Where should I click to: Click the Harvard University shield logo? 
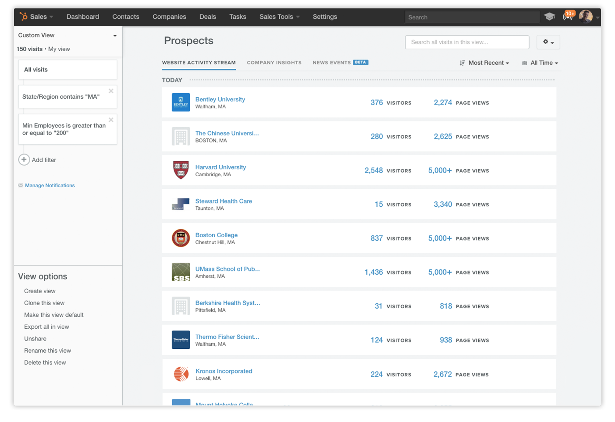(x=181, y=170)
